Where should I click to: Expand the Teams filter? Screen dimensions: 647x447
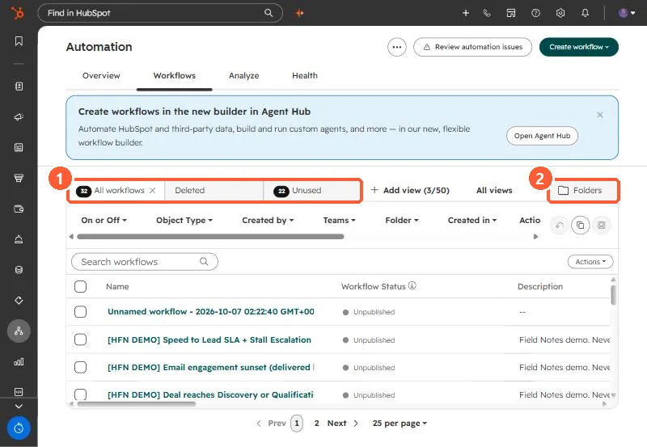coord(339,220)
